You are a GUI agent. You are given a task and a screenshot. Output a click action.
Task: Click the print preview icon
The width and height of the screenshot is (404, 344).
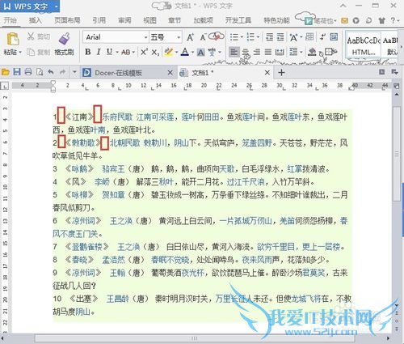point(40,72)
